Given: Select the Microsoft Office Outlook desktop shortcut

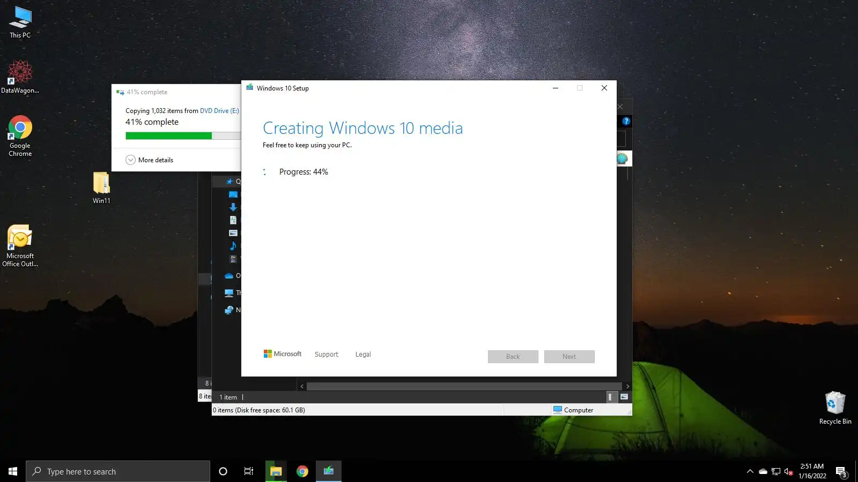Looking at the screenshot, I should [x=20, y=246].
